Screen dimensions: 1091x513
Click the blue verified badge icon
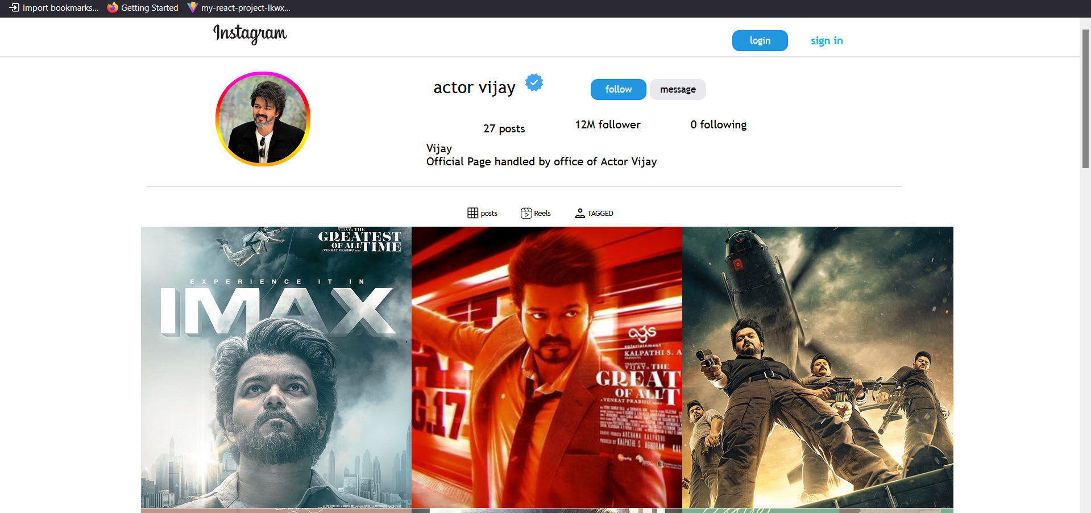pos(534,83)
